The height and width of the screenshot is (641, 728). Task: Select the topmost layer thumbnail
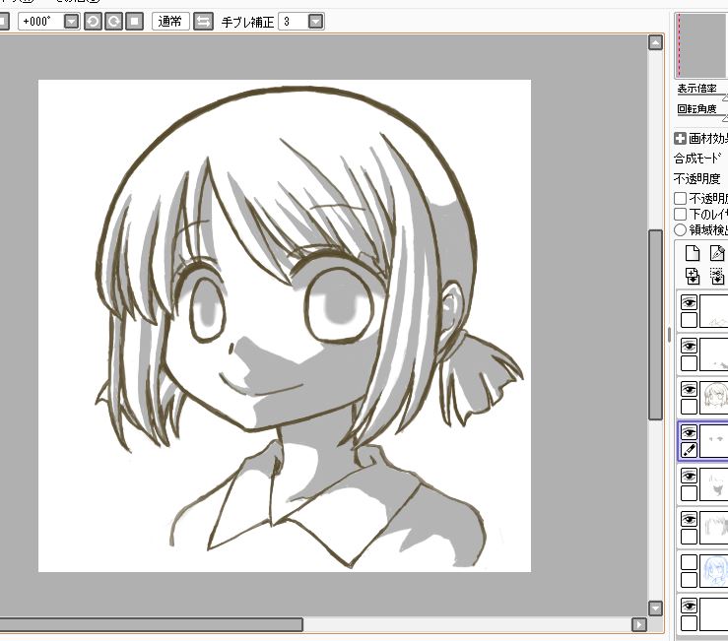coord(714,311)
